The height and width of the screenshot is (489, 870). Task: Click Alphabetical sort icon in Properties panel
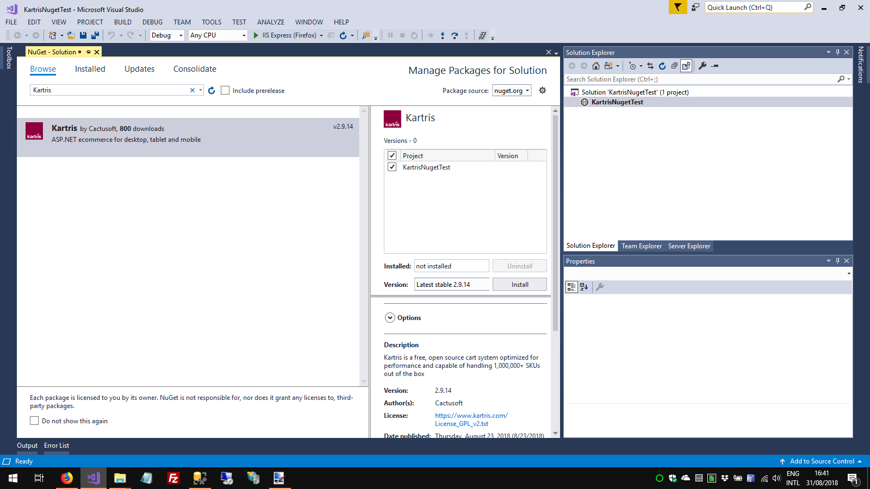584,287
